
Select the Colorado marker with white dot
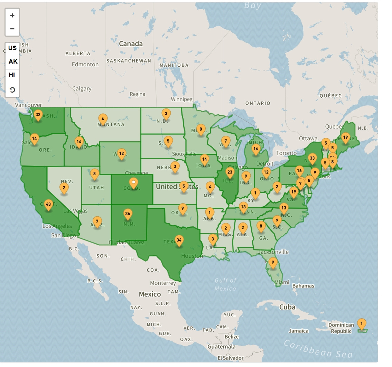pos(133,182)
